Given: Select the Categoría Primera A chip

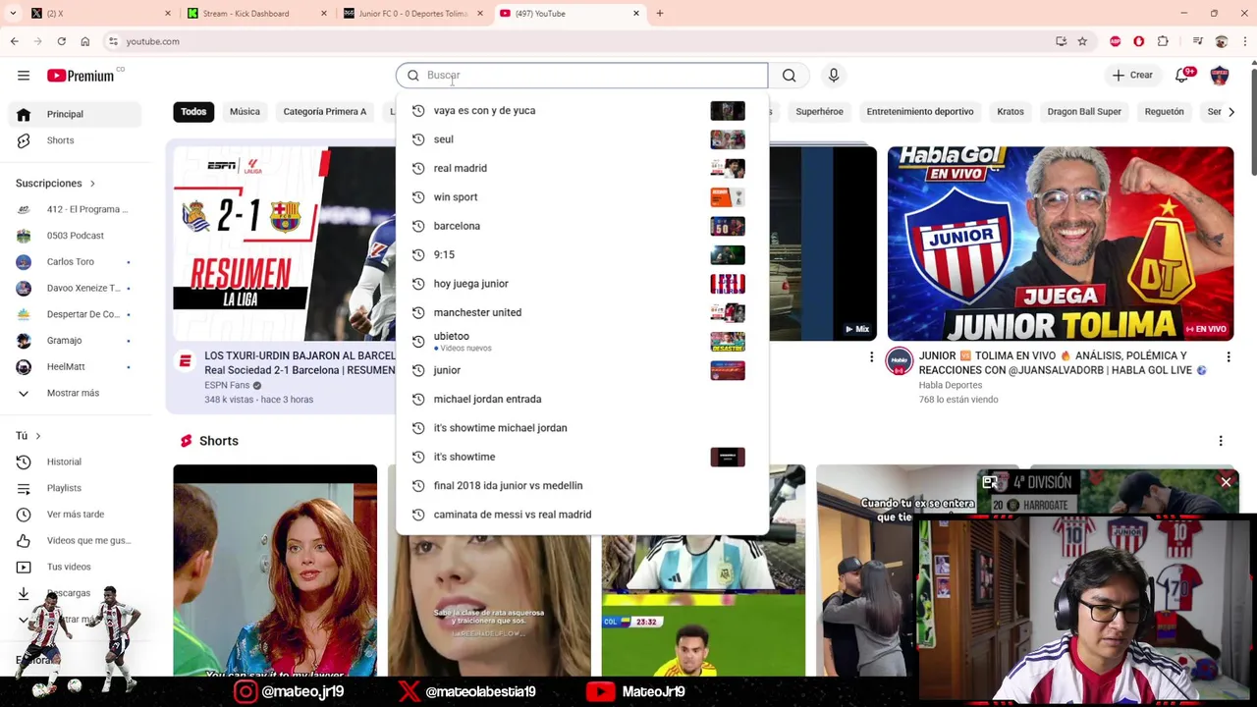Looking at the screenshot, I should [x=325, y=112].
